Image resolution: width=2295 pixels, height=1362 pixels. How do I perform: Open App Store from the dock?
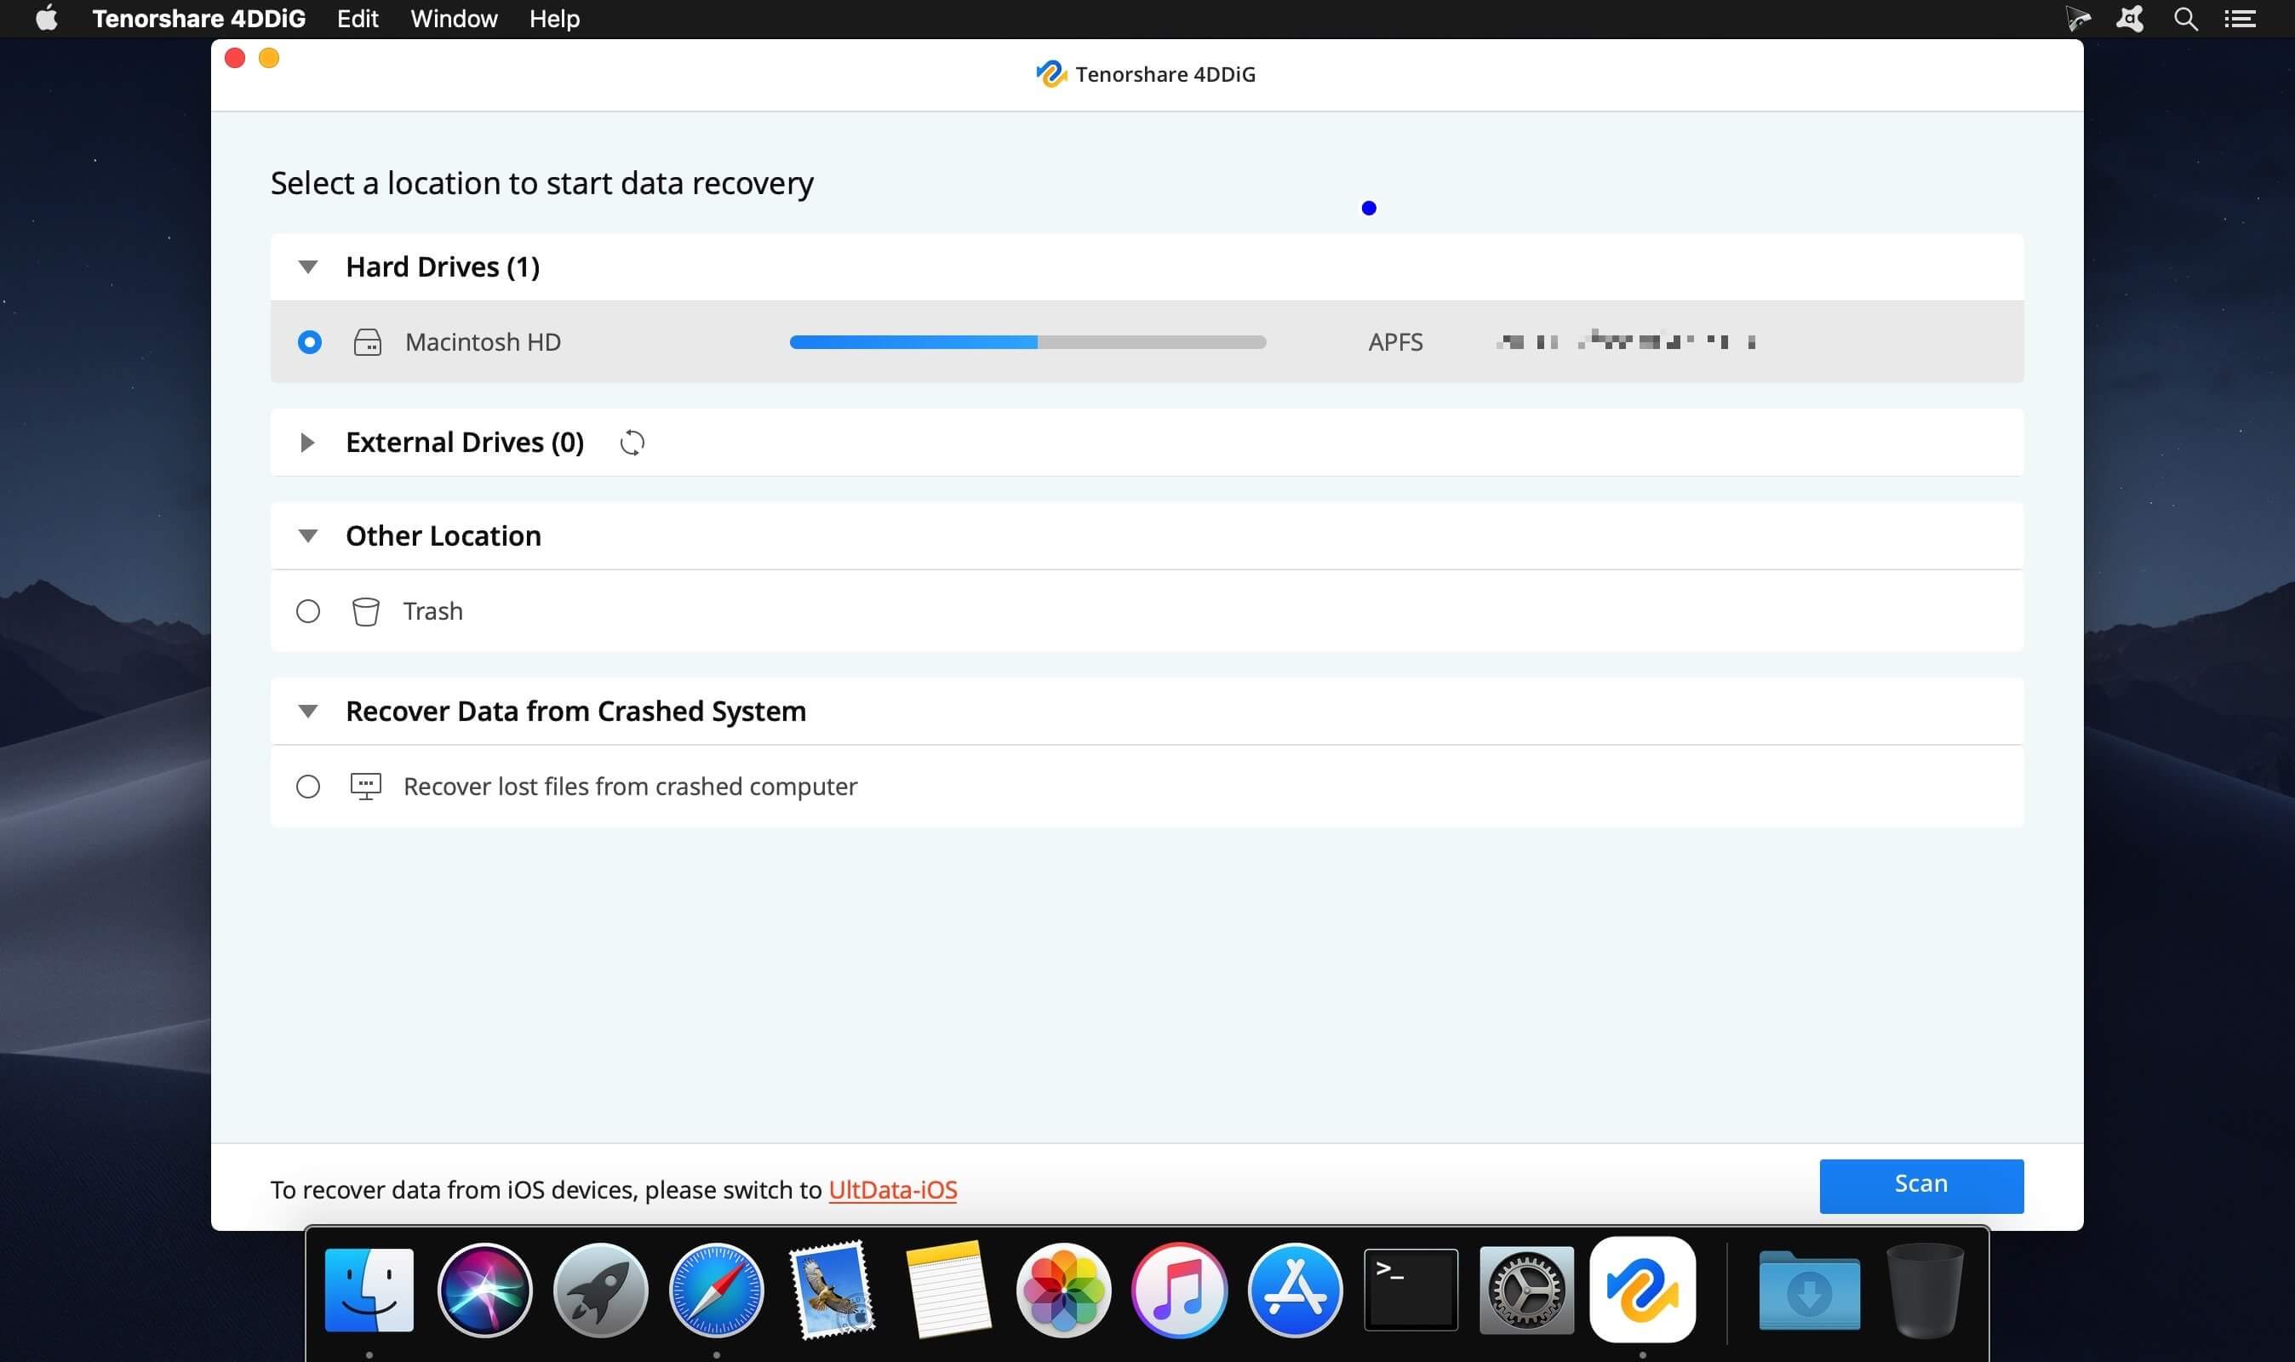1295,1289
